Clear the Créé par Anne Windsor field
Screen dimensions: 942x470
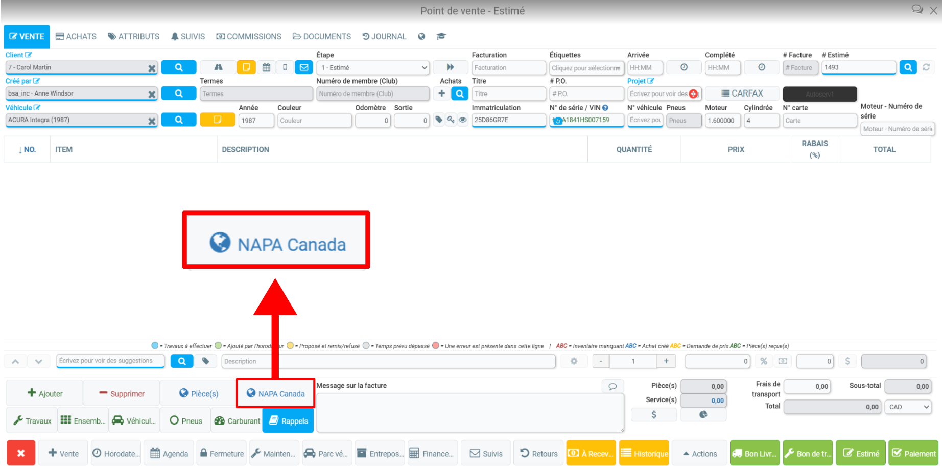(x=152, y=94)
